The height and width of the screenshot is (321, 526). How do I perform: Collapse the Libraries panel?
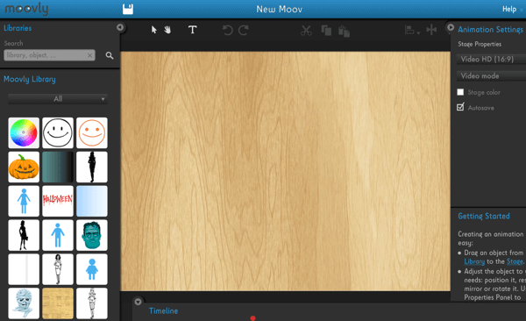120,27
